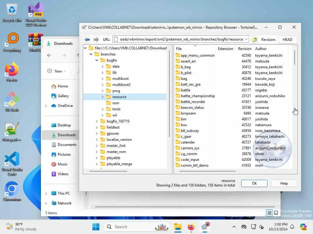This screenshot has width=313, height=234.
Task: Expand the bugfix_100719 folder node
Action: (97, 121)
